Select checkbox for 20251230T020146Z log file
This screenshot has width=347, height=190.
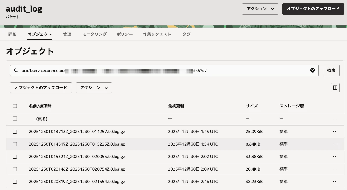(15, 169)
